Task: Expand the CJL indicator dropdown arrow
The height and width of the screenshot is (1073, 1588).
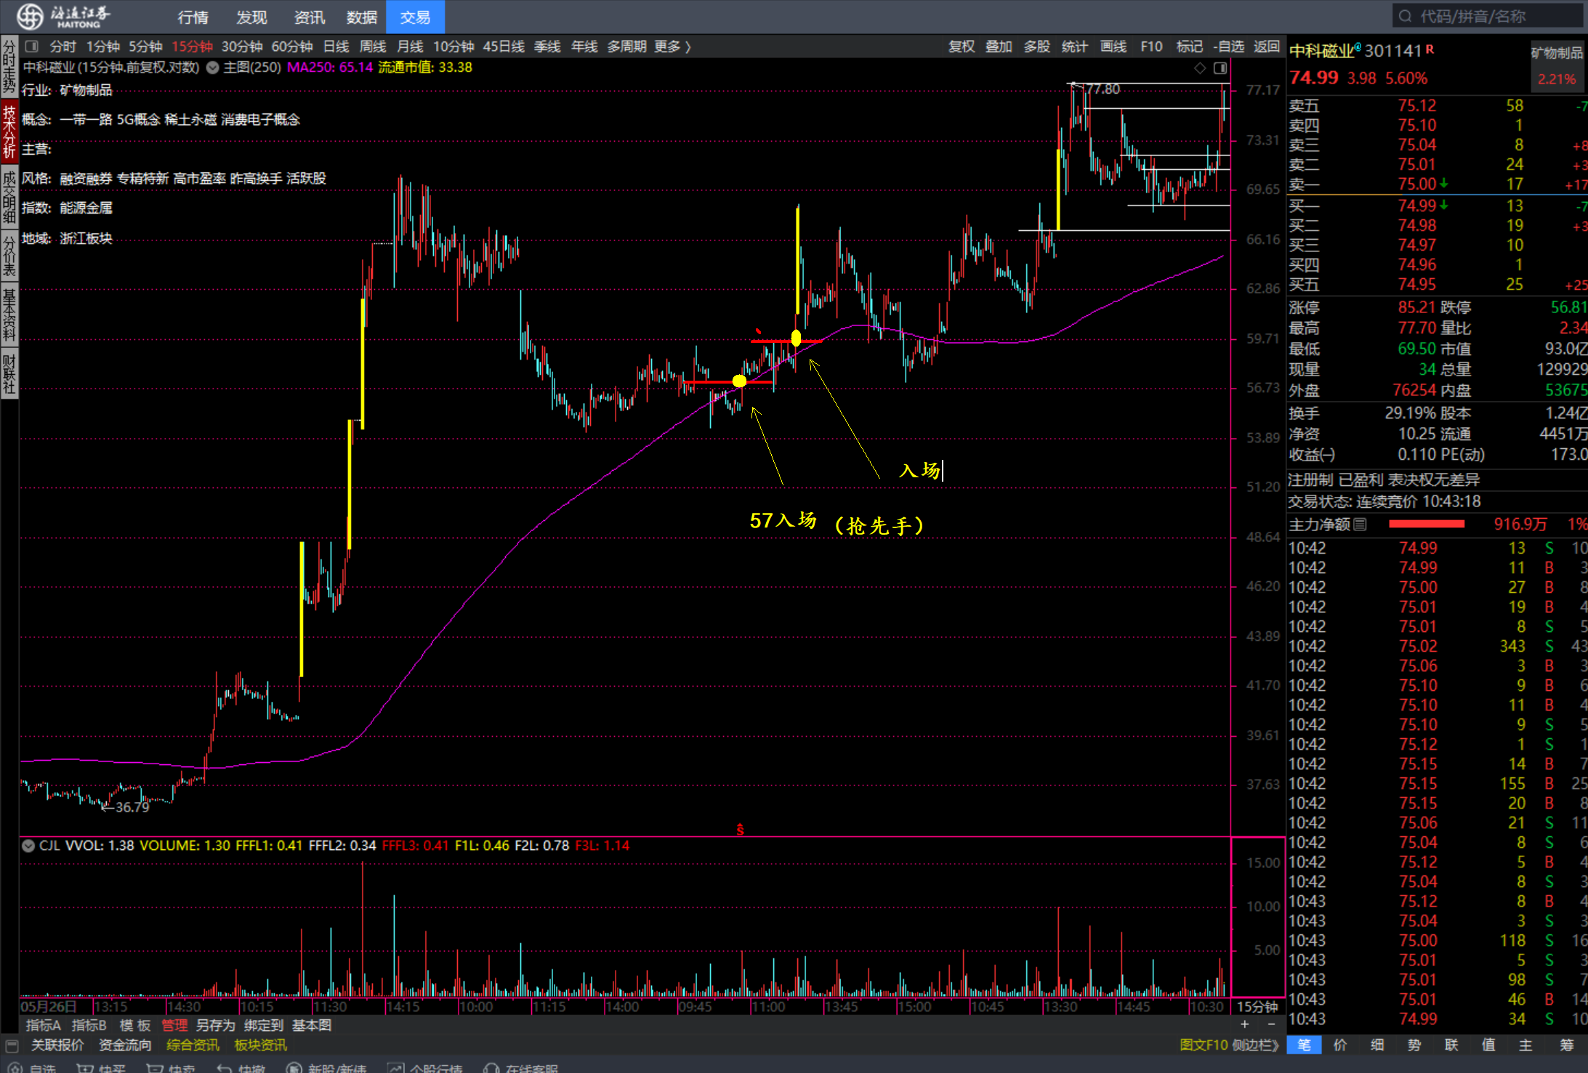Action: (x=28, y=846)
